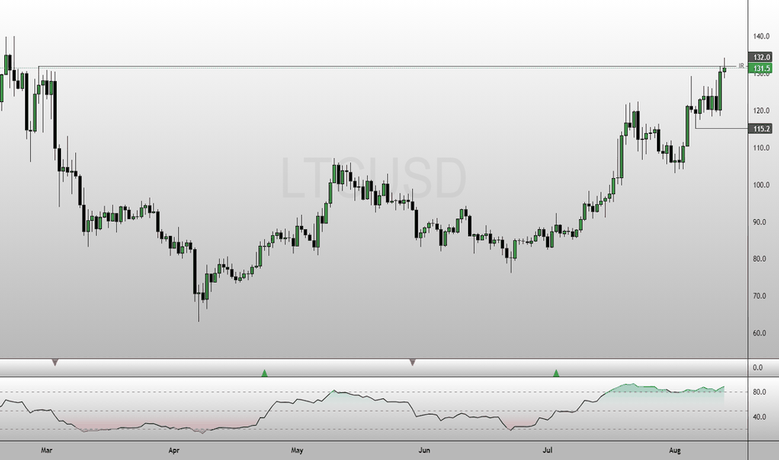
Task: Click the Apr date label
Action: pos(173,451)
